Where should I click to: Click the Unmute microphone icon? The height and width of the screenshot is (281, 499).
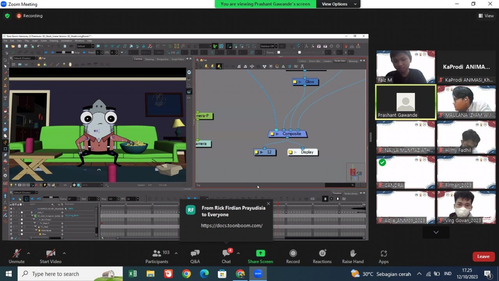pos(16,254)
